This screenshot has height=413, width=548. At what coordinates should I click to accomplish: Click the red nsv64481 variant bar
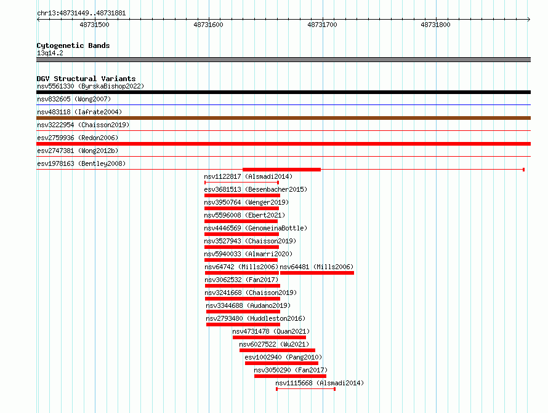(317, 273)
